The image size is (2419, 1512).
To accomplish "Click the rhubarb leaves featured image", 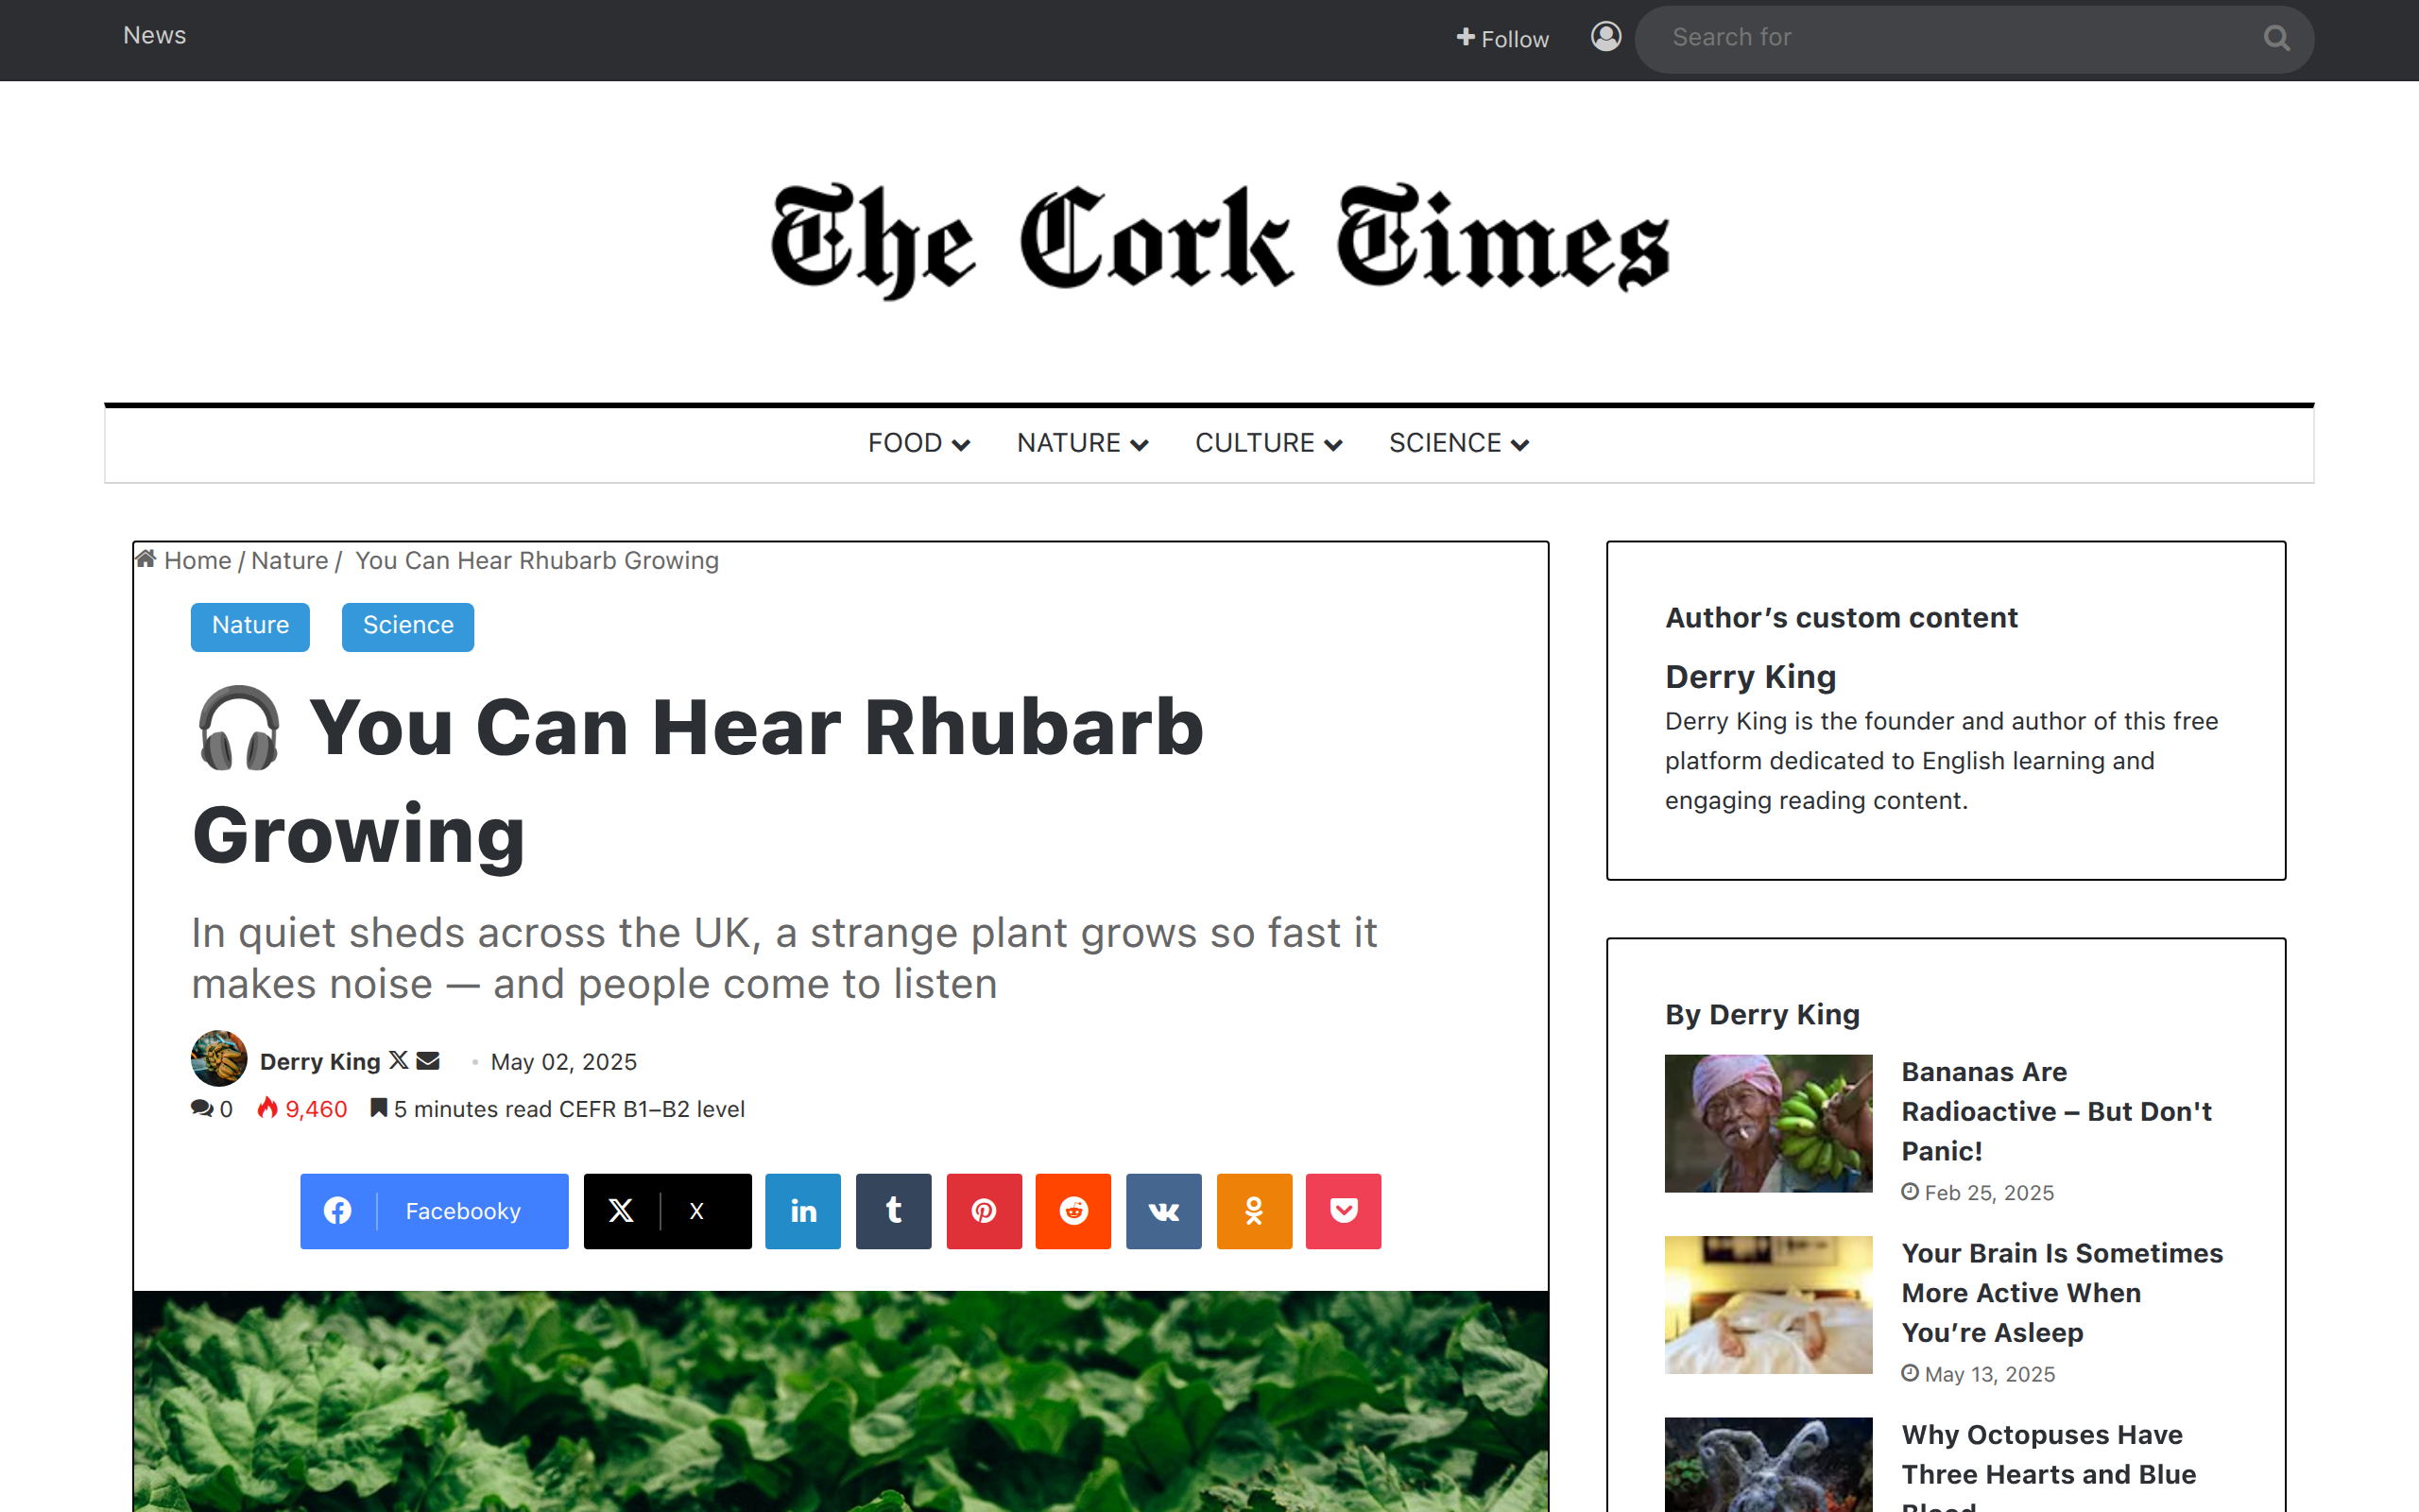I will (841, 1401).
